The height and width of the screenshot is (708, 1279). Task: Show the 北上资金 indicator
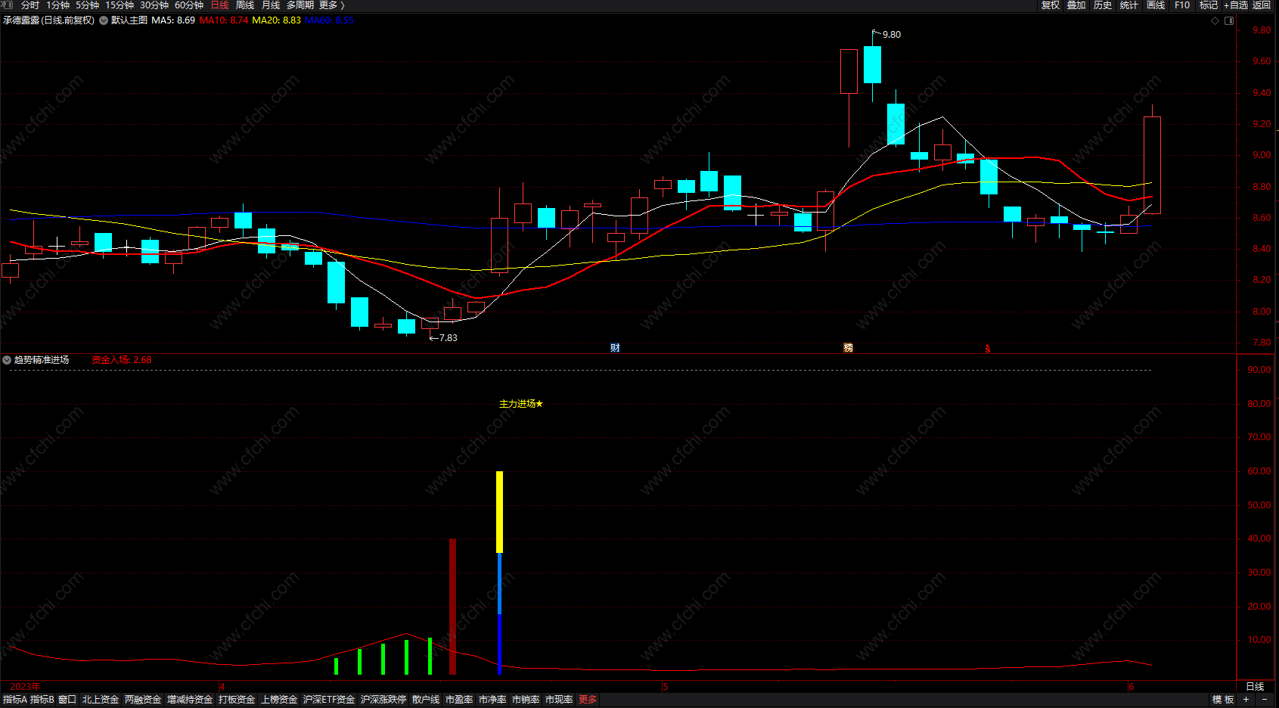point(101,700)
